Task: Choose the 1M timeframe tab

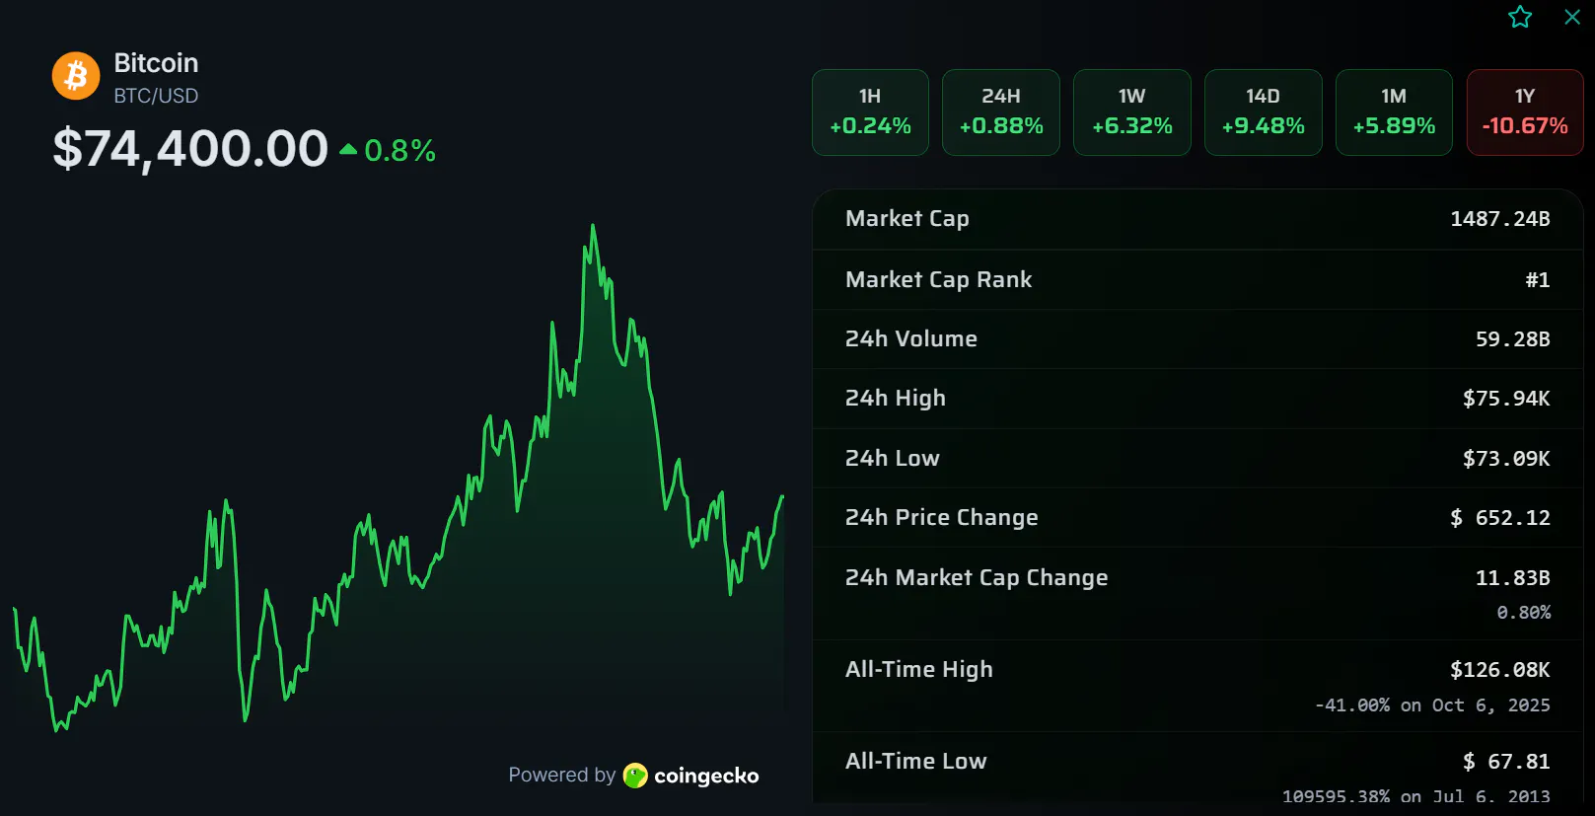Action: 1394,112
